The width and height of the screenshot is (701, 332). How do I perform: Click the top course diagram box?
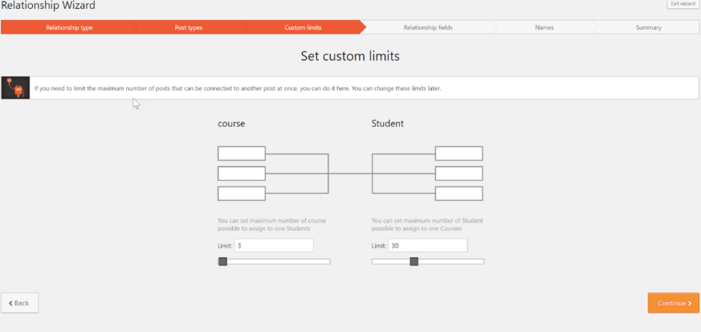241,153
